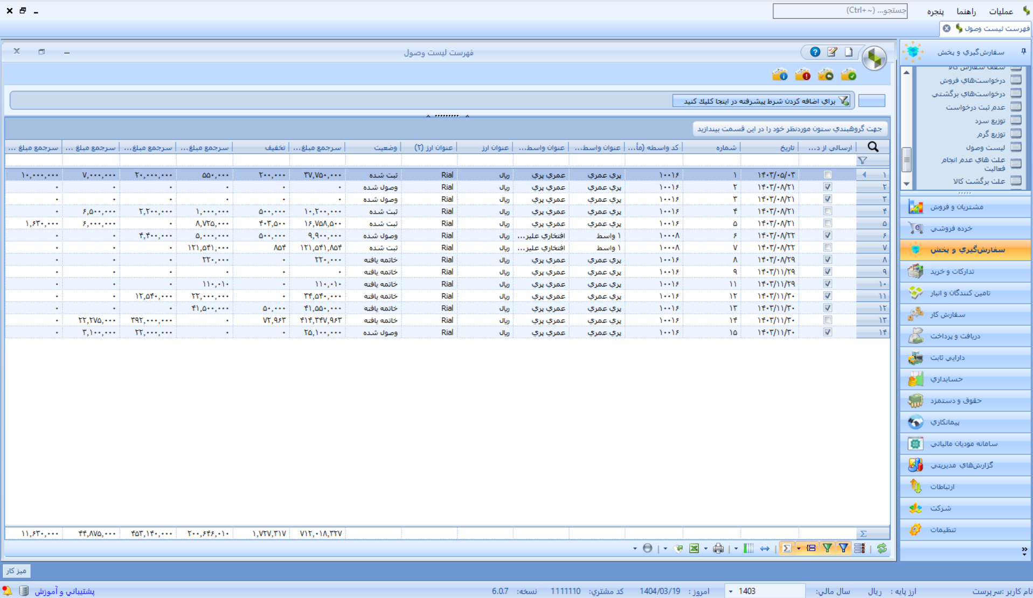
Task: Click the sidebar list scroll-up arrow
Action: pyautogui.click(x=906, y=72)
